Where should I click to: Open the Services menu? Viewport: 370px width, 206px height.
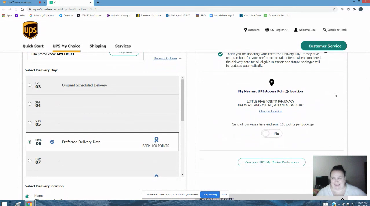coord(123,46)
